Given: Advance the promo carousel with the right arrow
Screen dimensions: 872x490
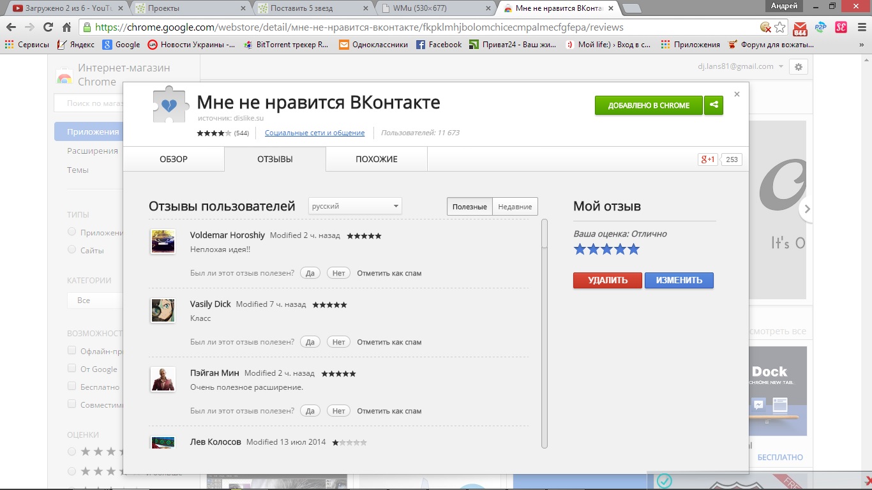Looking at the screenshot, I should click(807, 209).
